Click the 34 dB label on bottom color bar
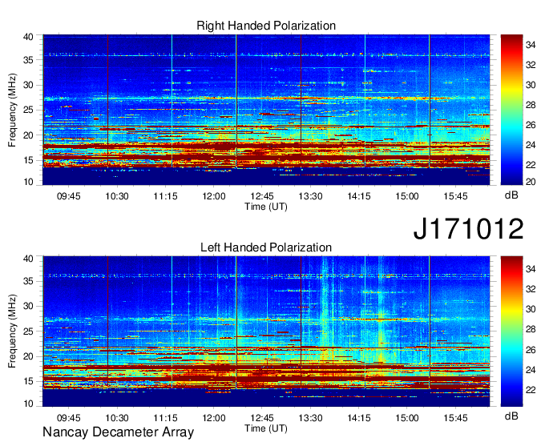This screenshot has width=545, height=442. (531, 269)
